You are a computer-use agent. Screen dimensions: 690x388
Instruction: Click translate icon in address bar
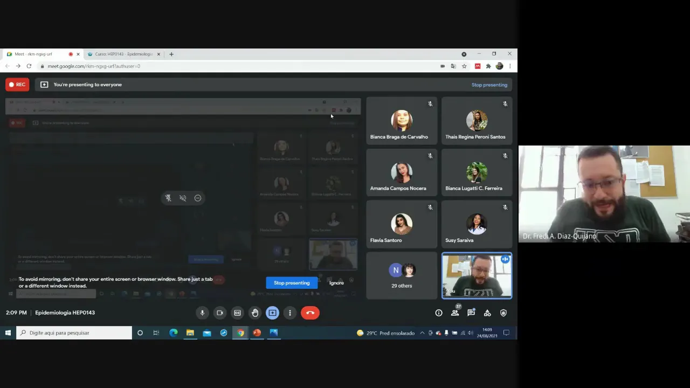(x=453, y=66)
